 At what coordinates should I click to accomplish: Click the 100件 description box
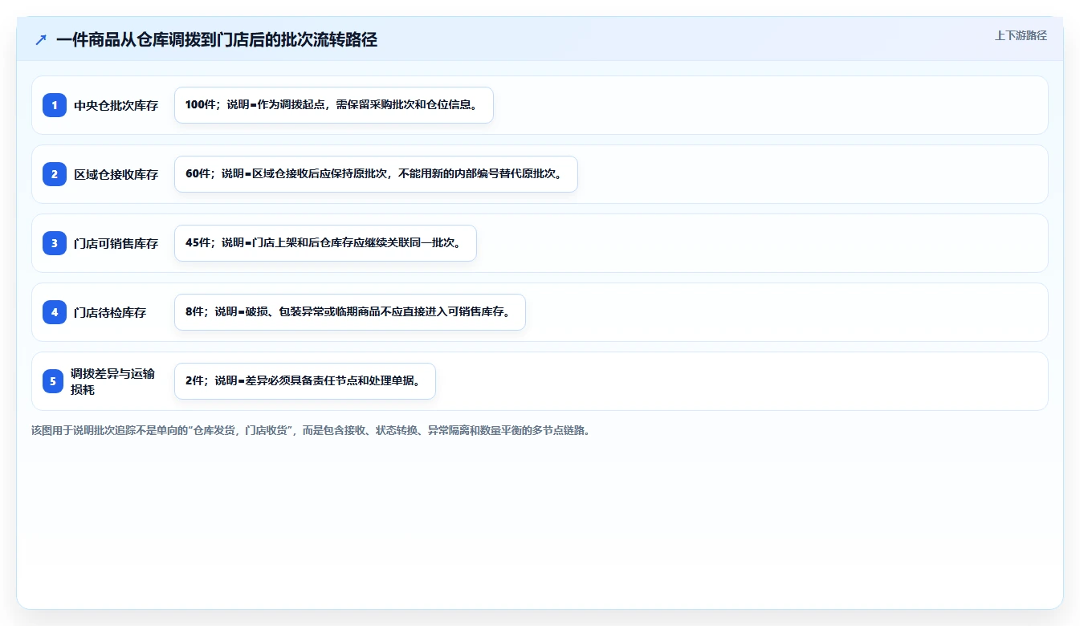pos(334,105)
